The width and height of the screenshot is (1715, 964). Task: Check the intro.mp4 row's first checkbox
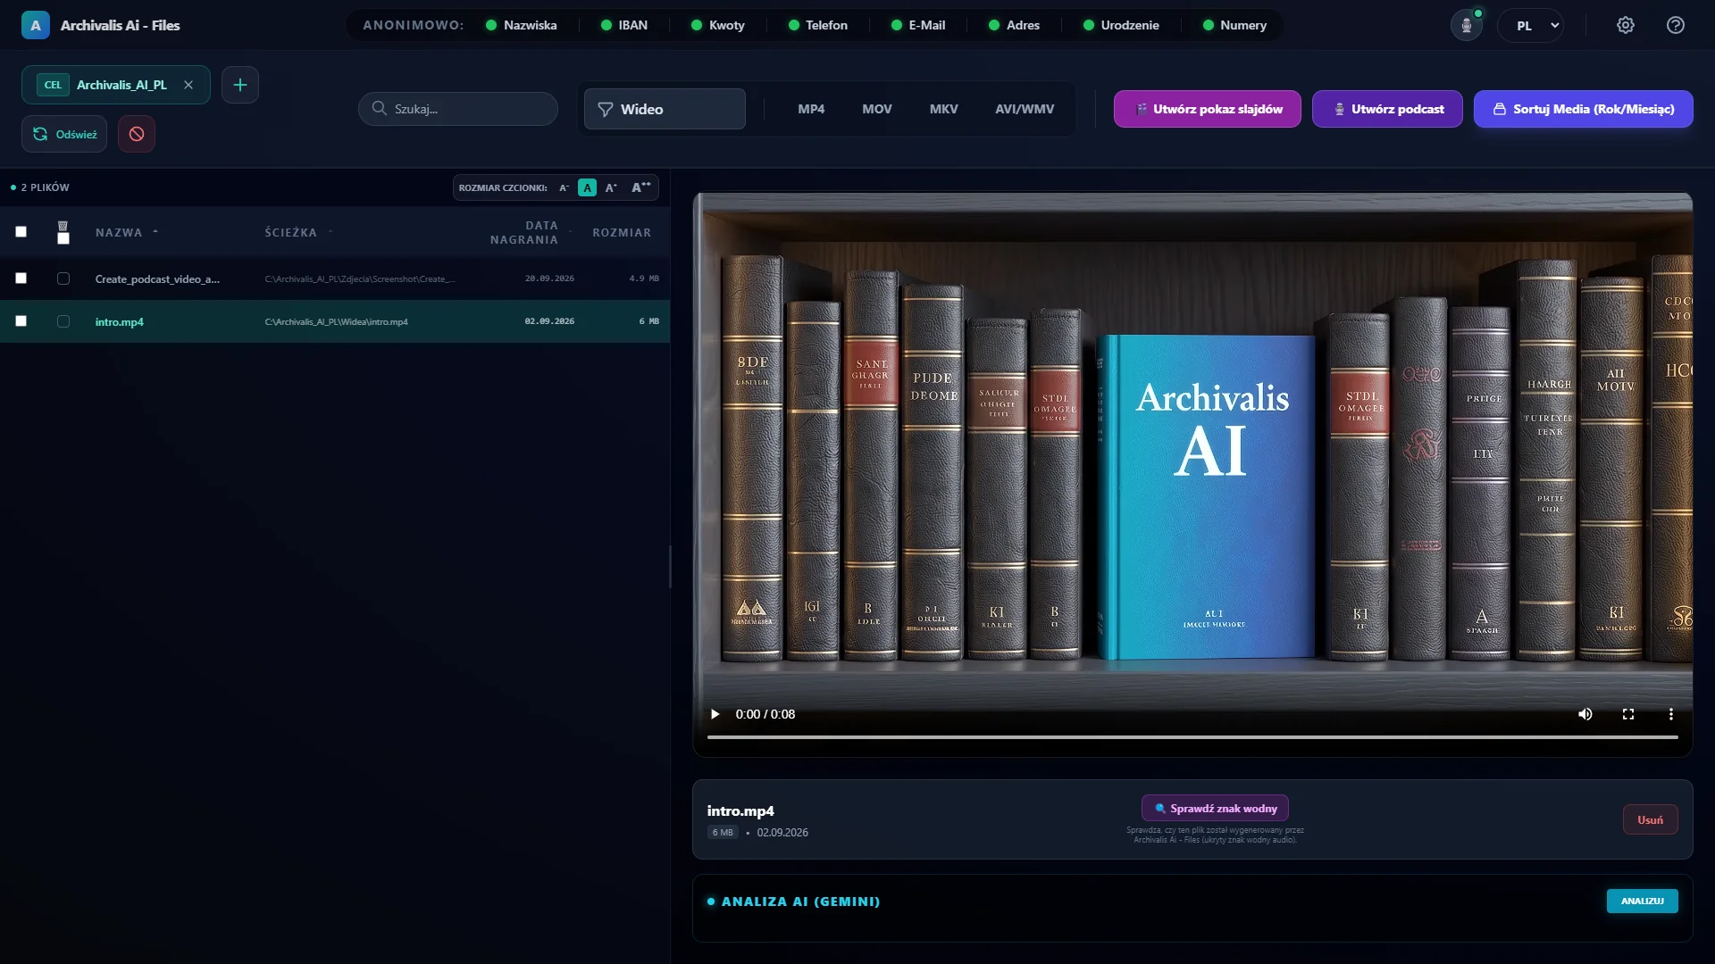pos(21,321)
